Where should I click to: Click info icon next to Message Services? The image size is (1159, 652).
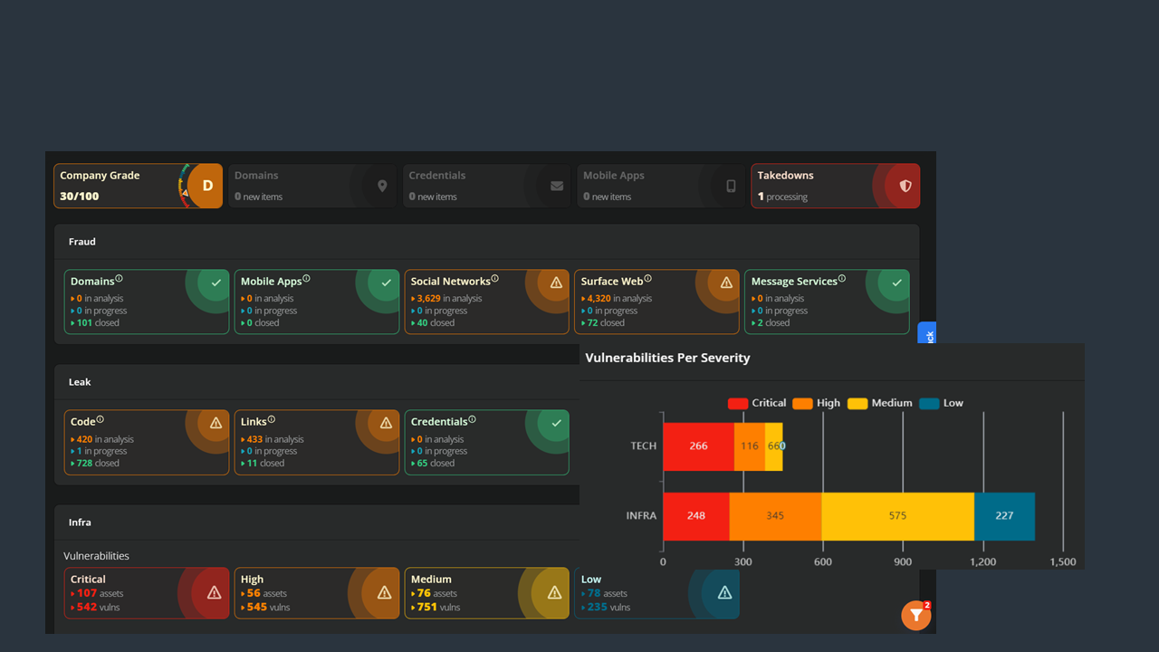842,279
